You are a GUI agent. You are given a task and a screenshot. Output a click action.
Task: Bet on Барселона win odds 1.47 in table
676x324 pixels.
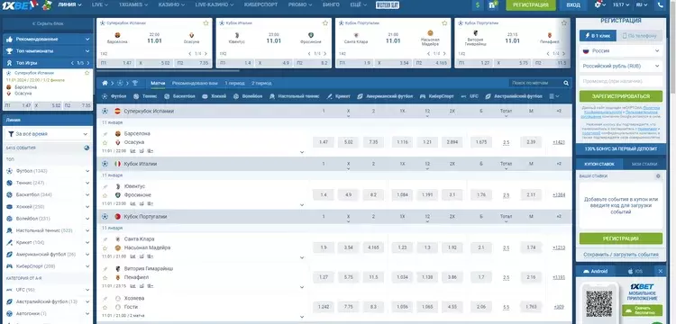click(x=324, y=142)
